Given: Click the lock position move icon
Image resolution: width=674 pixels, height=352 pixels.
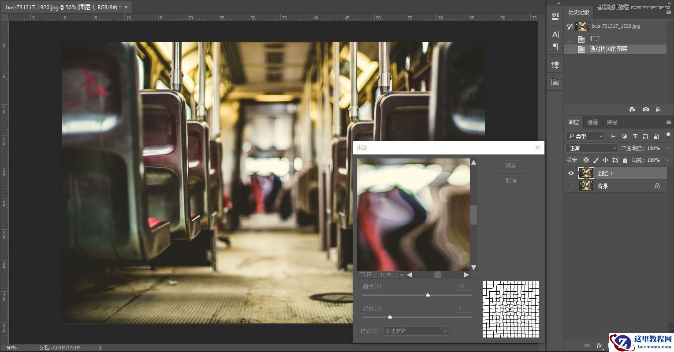Looking at the screenshot, I should click(x=605, y=161).
